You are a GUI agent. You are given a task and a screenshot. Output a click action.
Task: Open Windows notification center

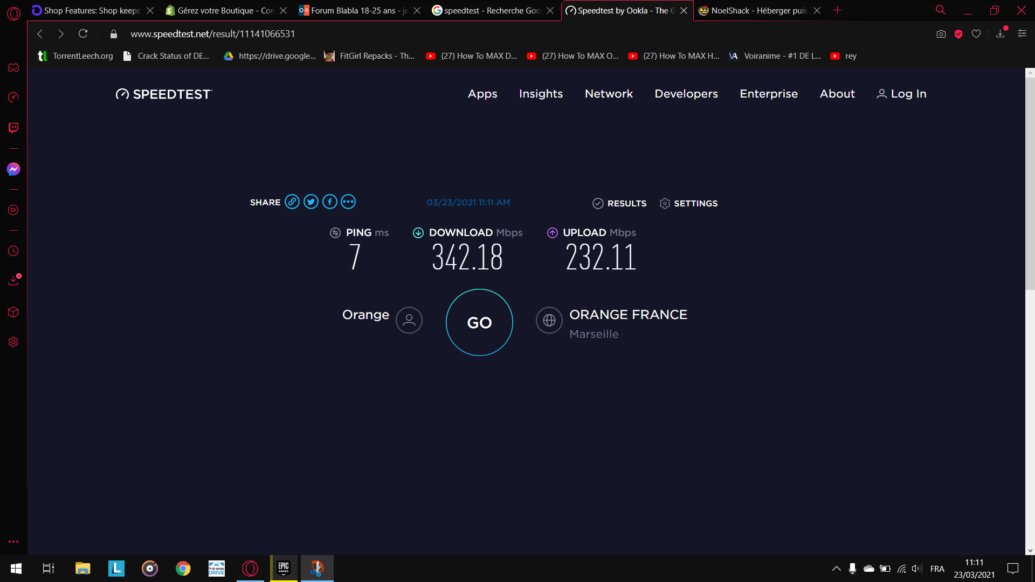pos(1013,569)
